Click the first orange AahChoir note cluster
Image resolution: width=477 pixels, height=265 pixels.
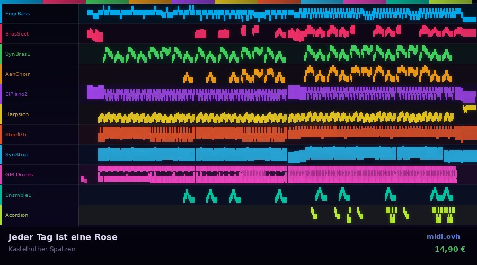pos(188,78)
